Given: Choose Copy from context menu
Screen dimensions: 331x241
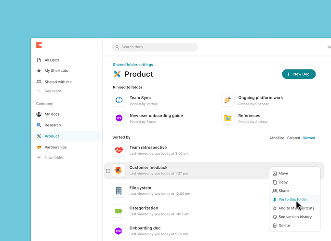Looking at the screenshot, I should tap(295, 182).
